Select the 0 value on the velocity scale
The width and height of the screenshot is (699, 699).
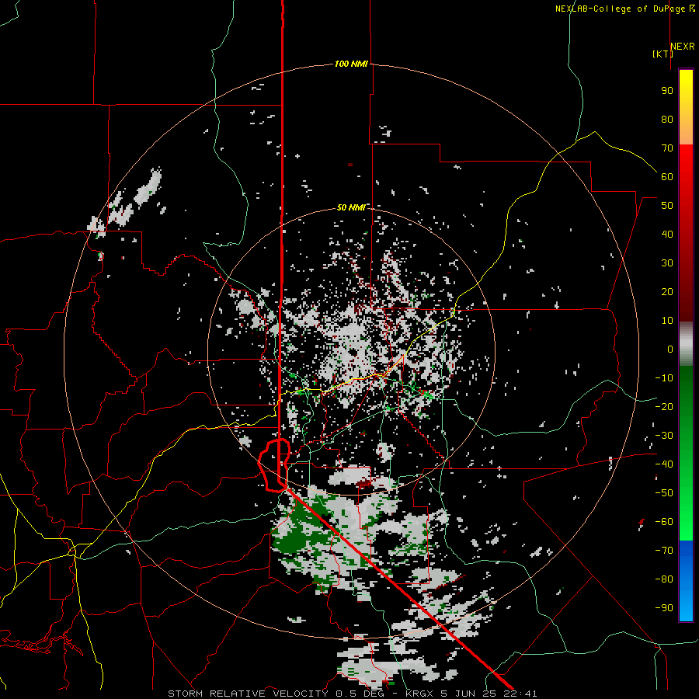coord(670,349)
